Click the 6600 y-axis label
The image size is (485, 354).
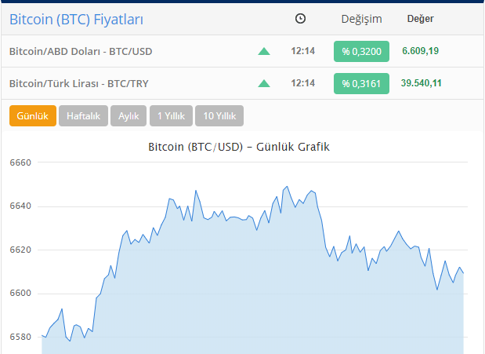tap(20, 293)
